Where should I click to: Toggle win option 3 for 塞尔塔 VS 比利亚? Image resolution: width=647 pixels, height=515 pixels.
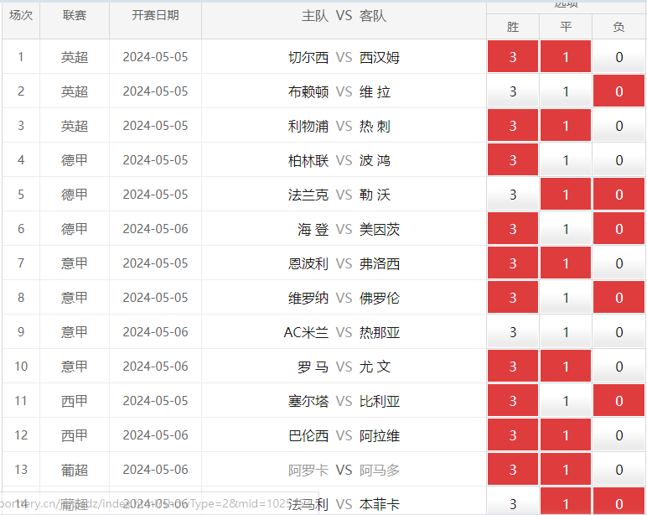pos(512,400)
